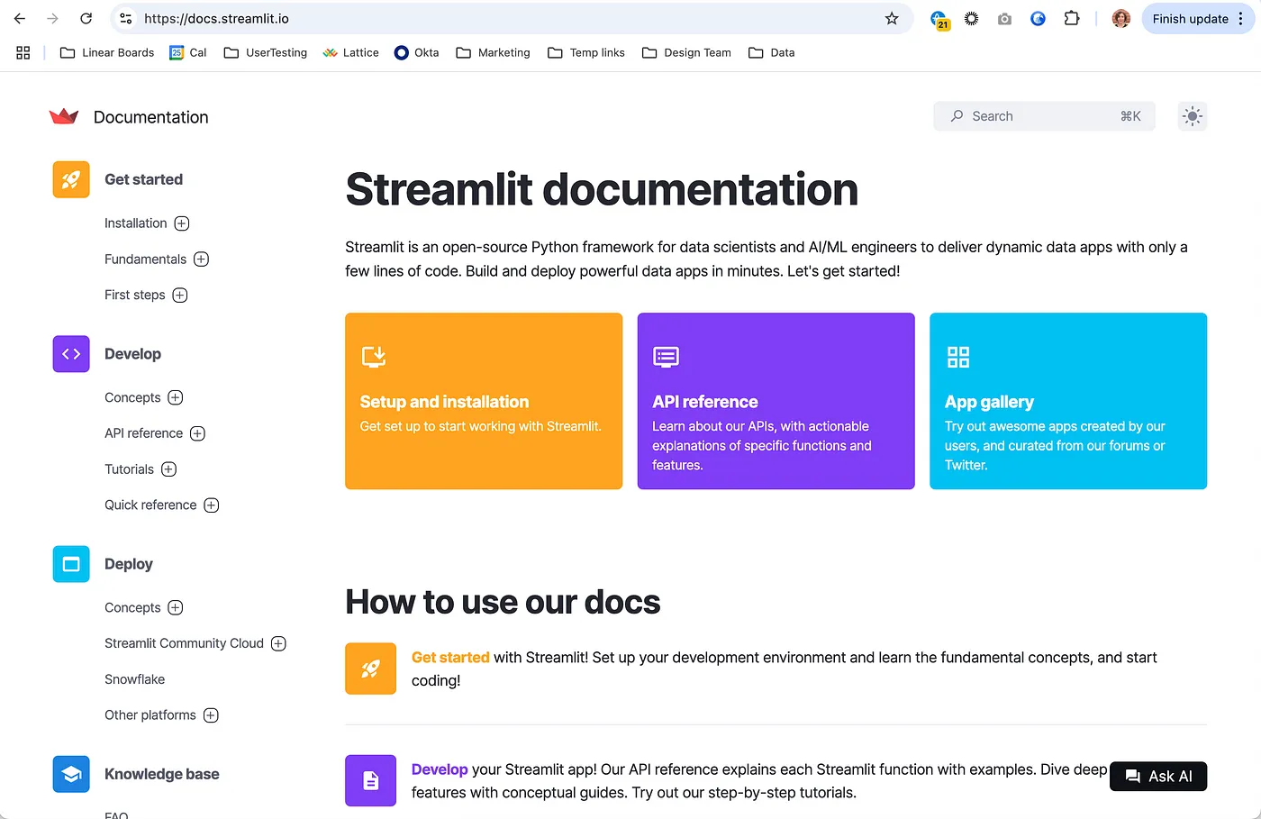
Task: Open the Deploy sidebar heading
Action: pyautogui.click(x=128, y=564)
